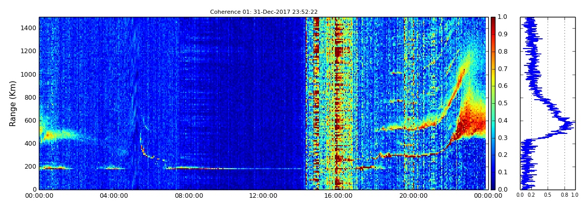Click the 0.5 label on the colorbar

click(503, 103)
